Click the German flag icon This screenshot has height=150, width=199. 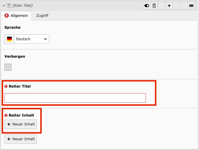(x=9, y=39)
